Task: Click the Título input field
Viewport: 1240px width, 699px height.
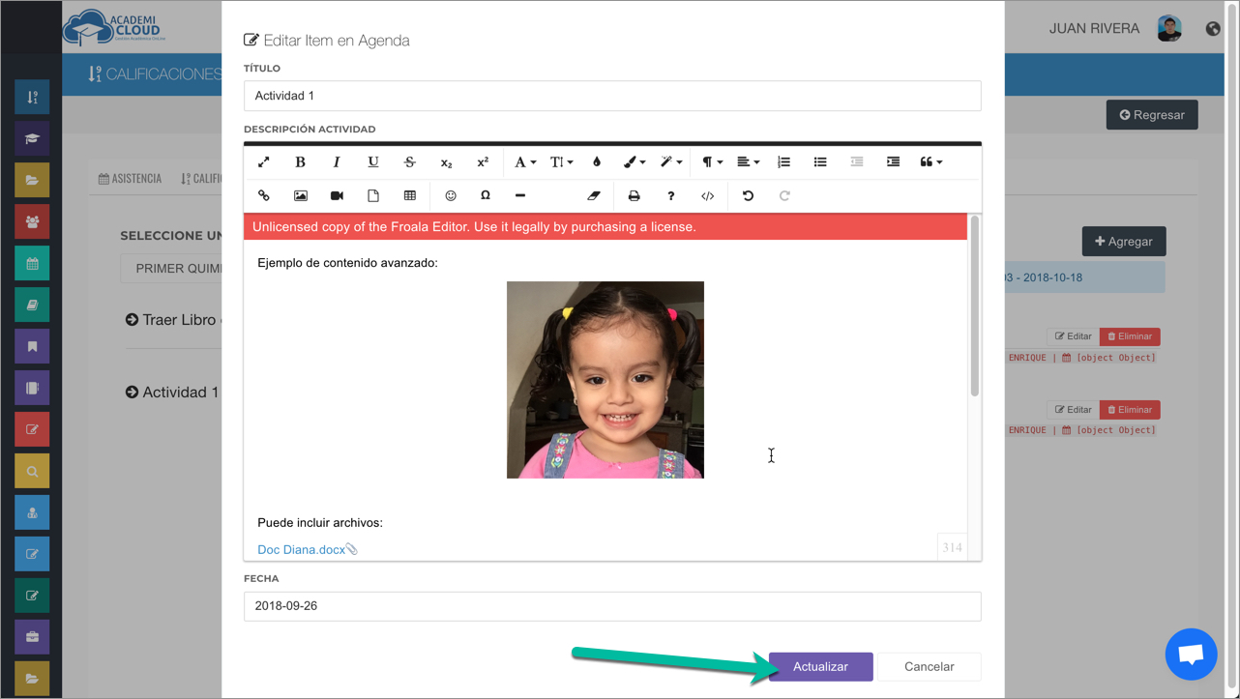Action: tap(612, 96)
